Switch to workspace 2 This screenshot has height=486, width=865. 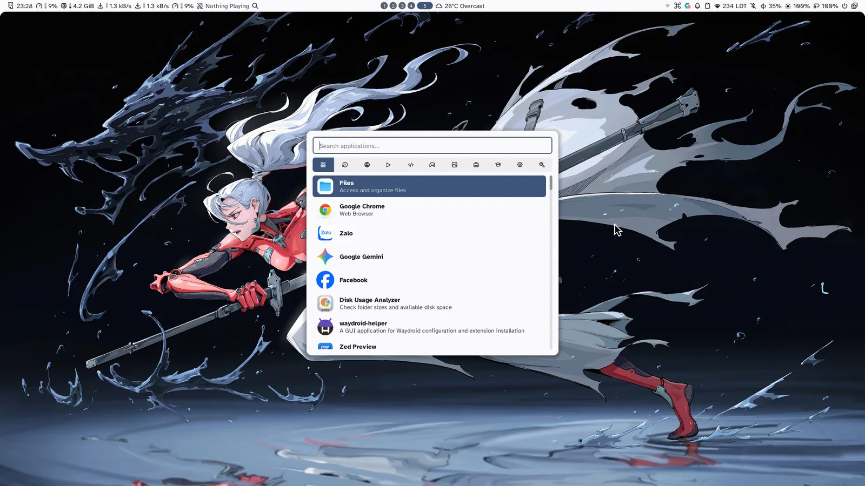pyautogui.click(x=393, y=6)
